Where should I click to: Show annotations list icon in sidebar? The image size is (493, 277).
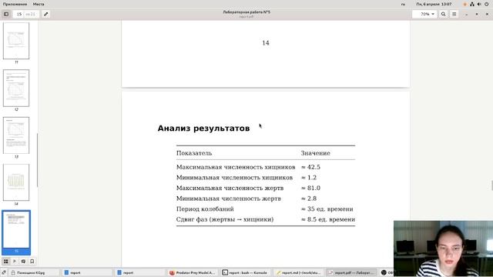pyautogui.click(x=23, y=262)
